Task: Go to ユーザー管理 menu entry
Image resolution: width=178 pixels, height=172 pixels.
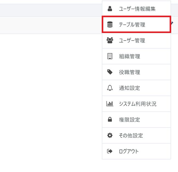Action: pyautogui.click(x=132, y=41)
